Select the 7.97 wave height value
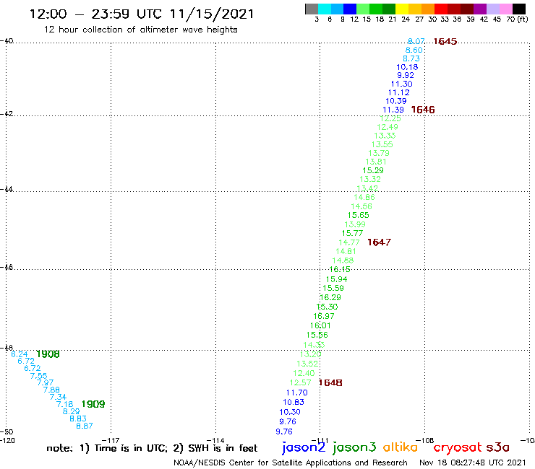The width and height of the screenshot is (535, 469). tap(45, 382)
